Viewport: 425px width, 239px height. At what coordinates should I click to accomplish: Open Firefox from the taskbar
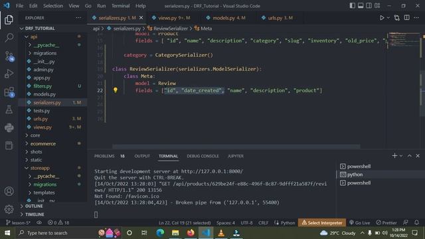click(x=191, y=233)
